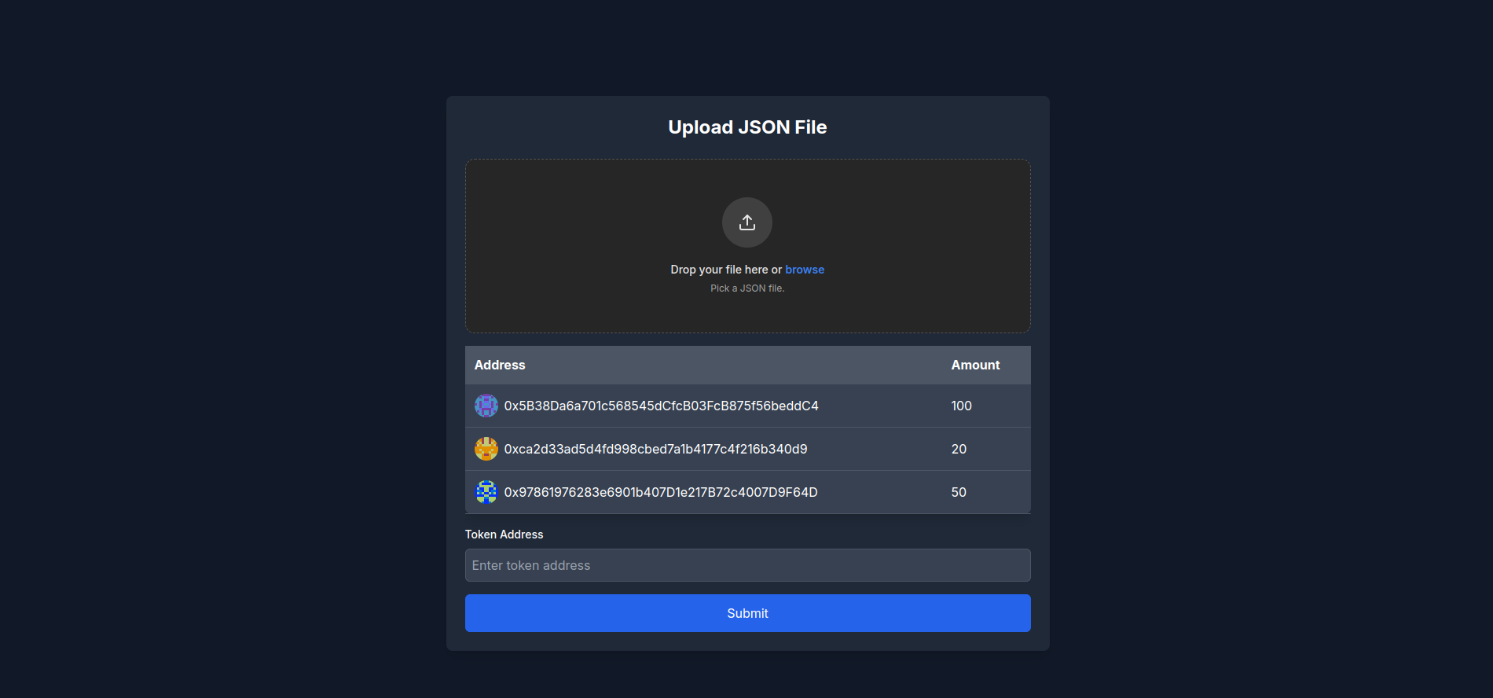1493x698 pixels.
Task: Click the Amount column header
Action: 975,365
